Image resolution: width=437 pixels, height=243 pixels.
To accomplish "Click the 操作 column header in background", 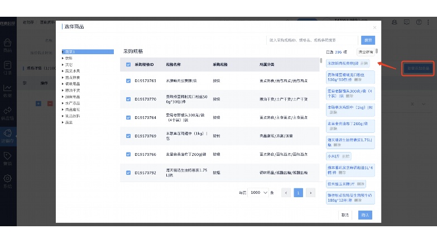I will pos(44,83).
